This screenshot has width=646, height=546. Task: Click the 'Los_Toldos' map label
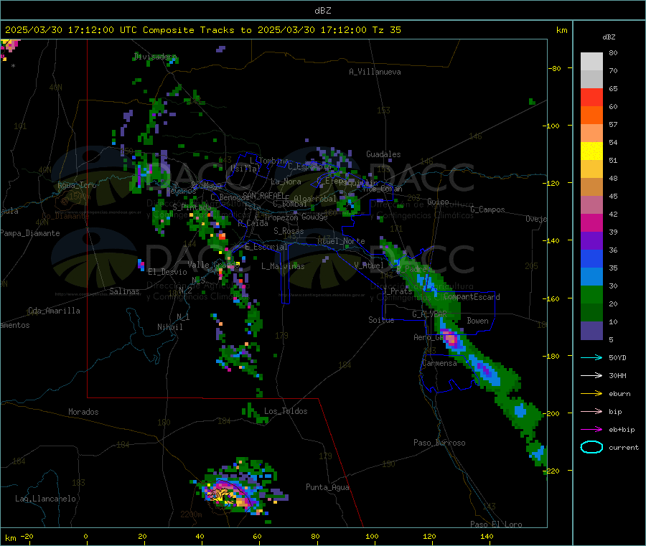[286, 411]
